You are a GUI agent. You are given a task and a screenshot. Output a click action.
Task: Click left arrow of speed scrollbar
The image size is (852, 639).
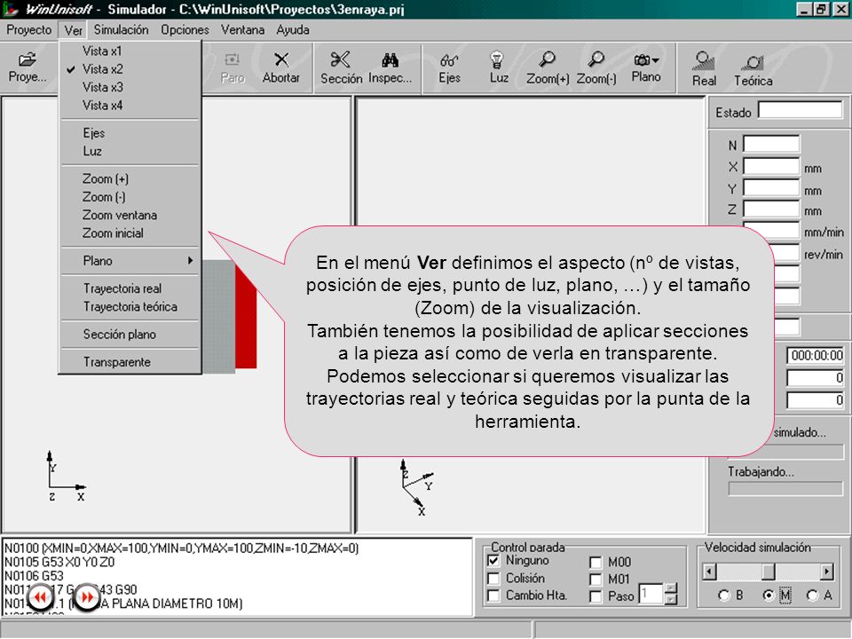coord(709,572)
